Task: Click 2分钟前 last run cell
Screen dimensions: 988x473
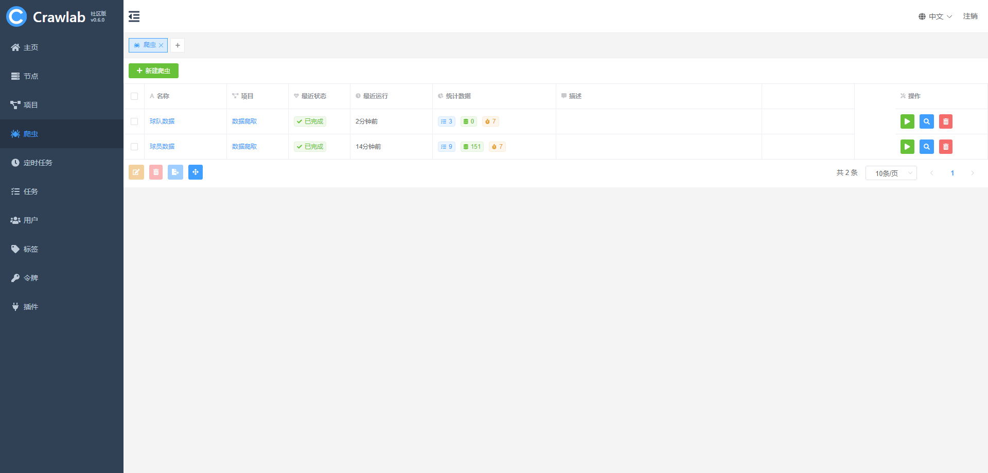Action: coord(366,121)
